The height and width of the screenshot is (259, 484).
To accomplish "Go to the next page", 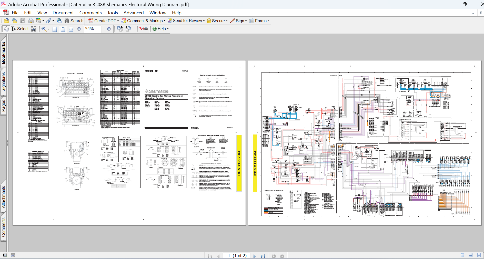I will tap(254, 256).
